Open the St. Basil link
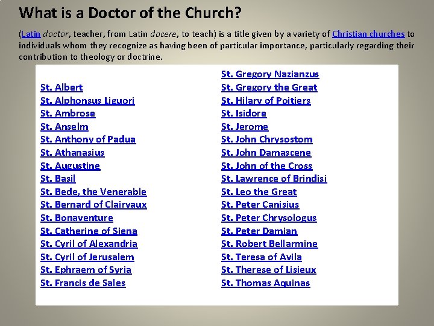 pos(58,179)
